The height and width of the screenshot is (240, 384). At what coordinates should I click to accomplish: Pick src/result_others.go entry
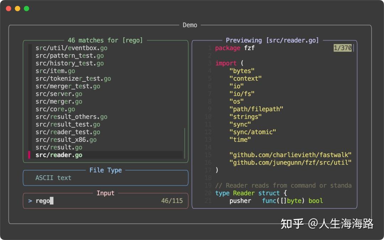[71, 117]
